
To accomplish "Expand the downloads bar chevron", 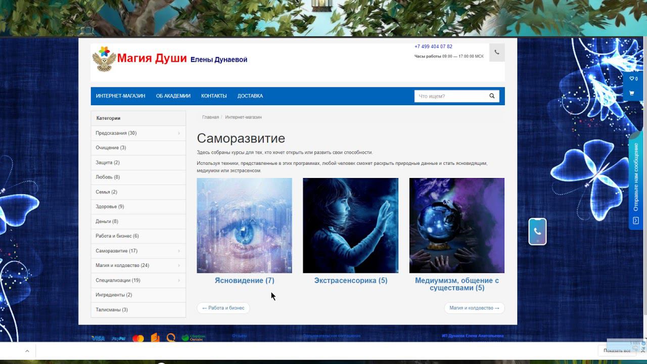I will point(27,351).
